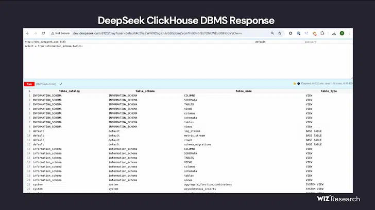The width and height of the screenshot is (375, 210).
Task: Click into the SQL query editor text
Action: 54,46
